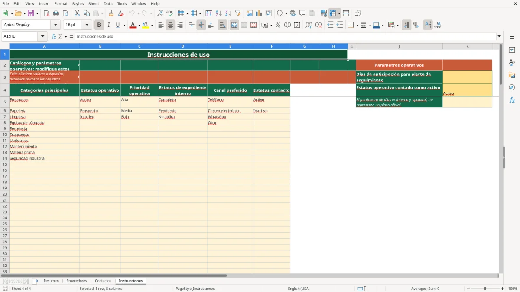Click Zoom Out minus button

[468, 289]
